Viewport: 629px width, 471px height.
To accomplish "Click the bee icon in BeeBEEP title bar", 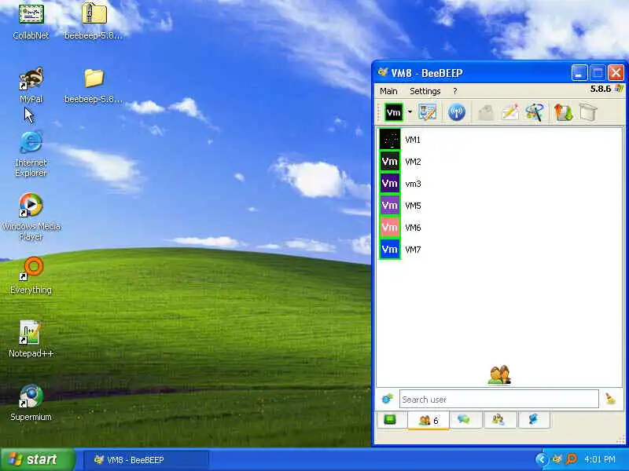I will coord(383,72).
